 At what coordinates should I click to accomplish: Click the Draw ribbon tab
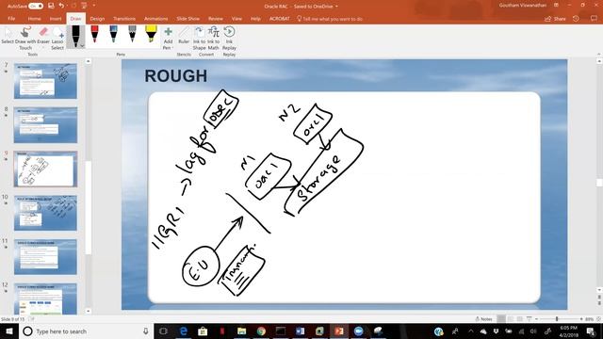tap(75, 19)
